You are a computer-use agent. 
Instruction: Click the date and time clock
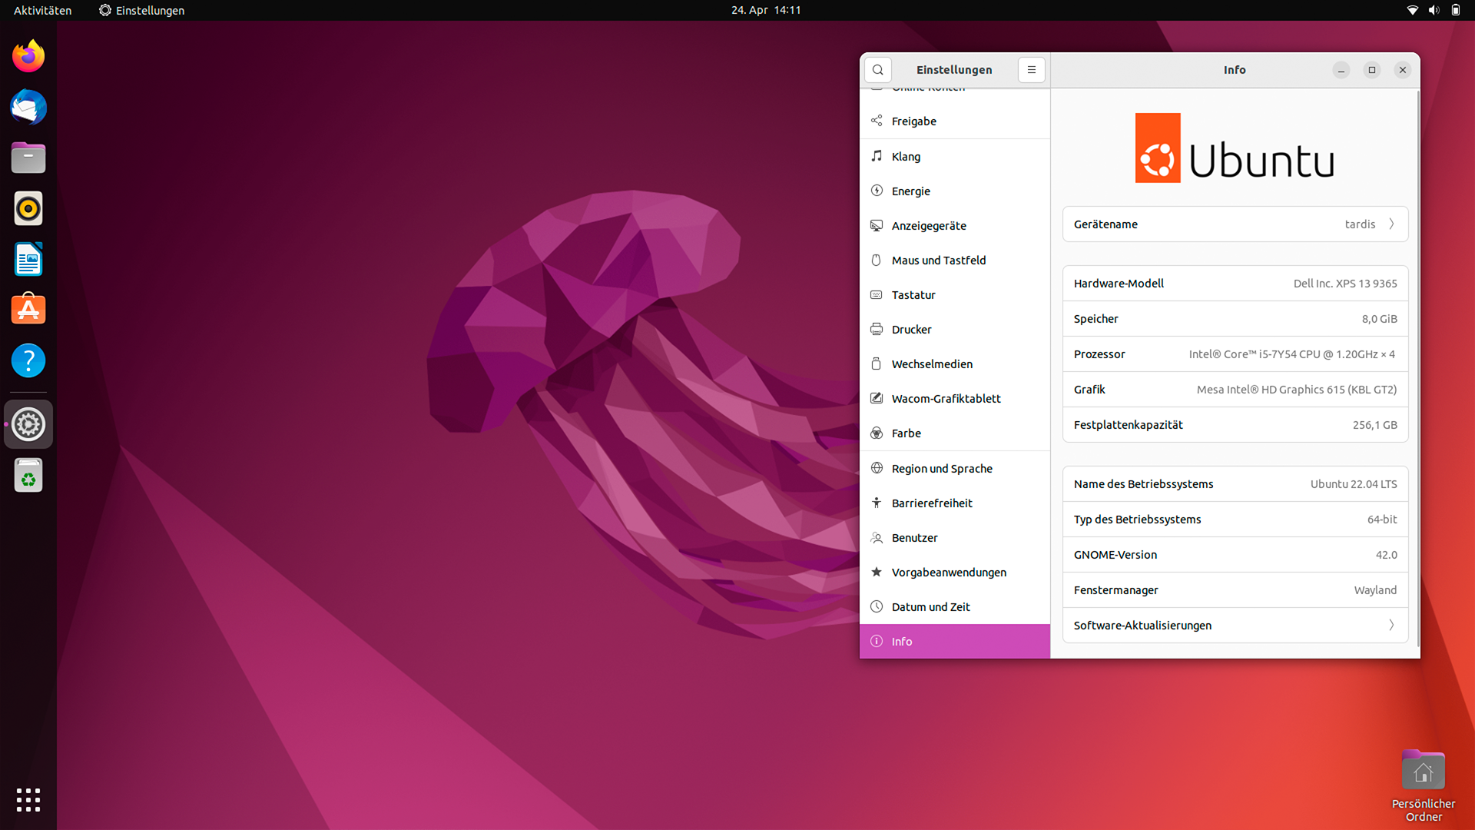coord(765,10)
